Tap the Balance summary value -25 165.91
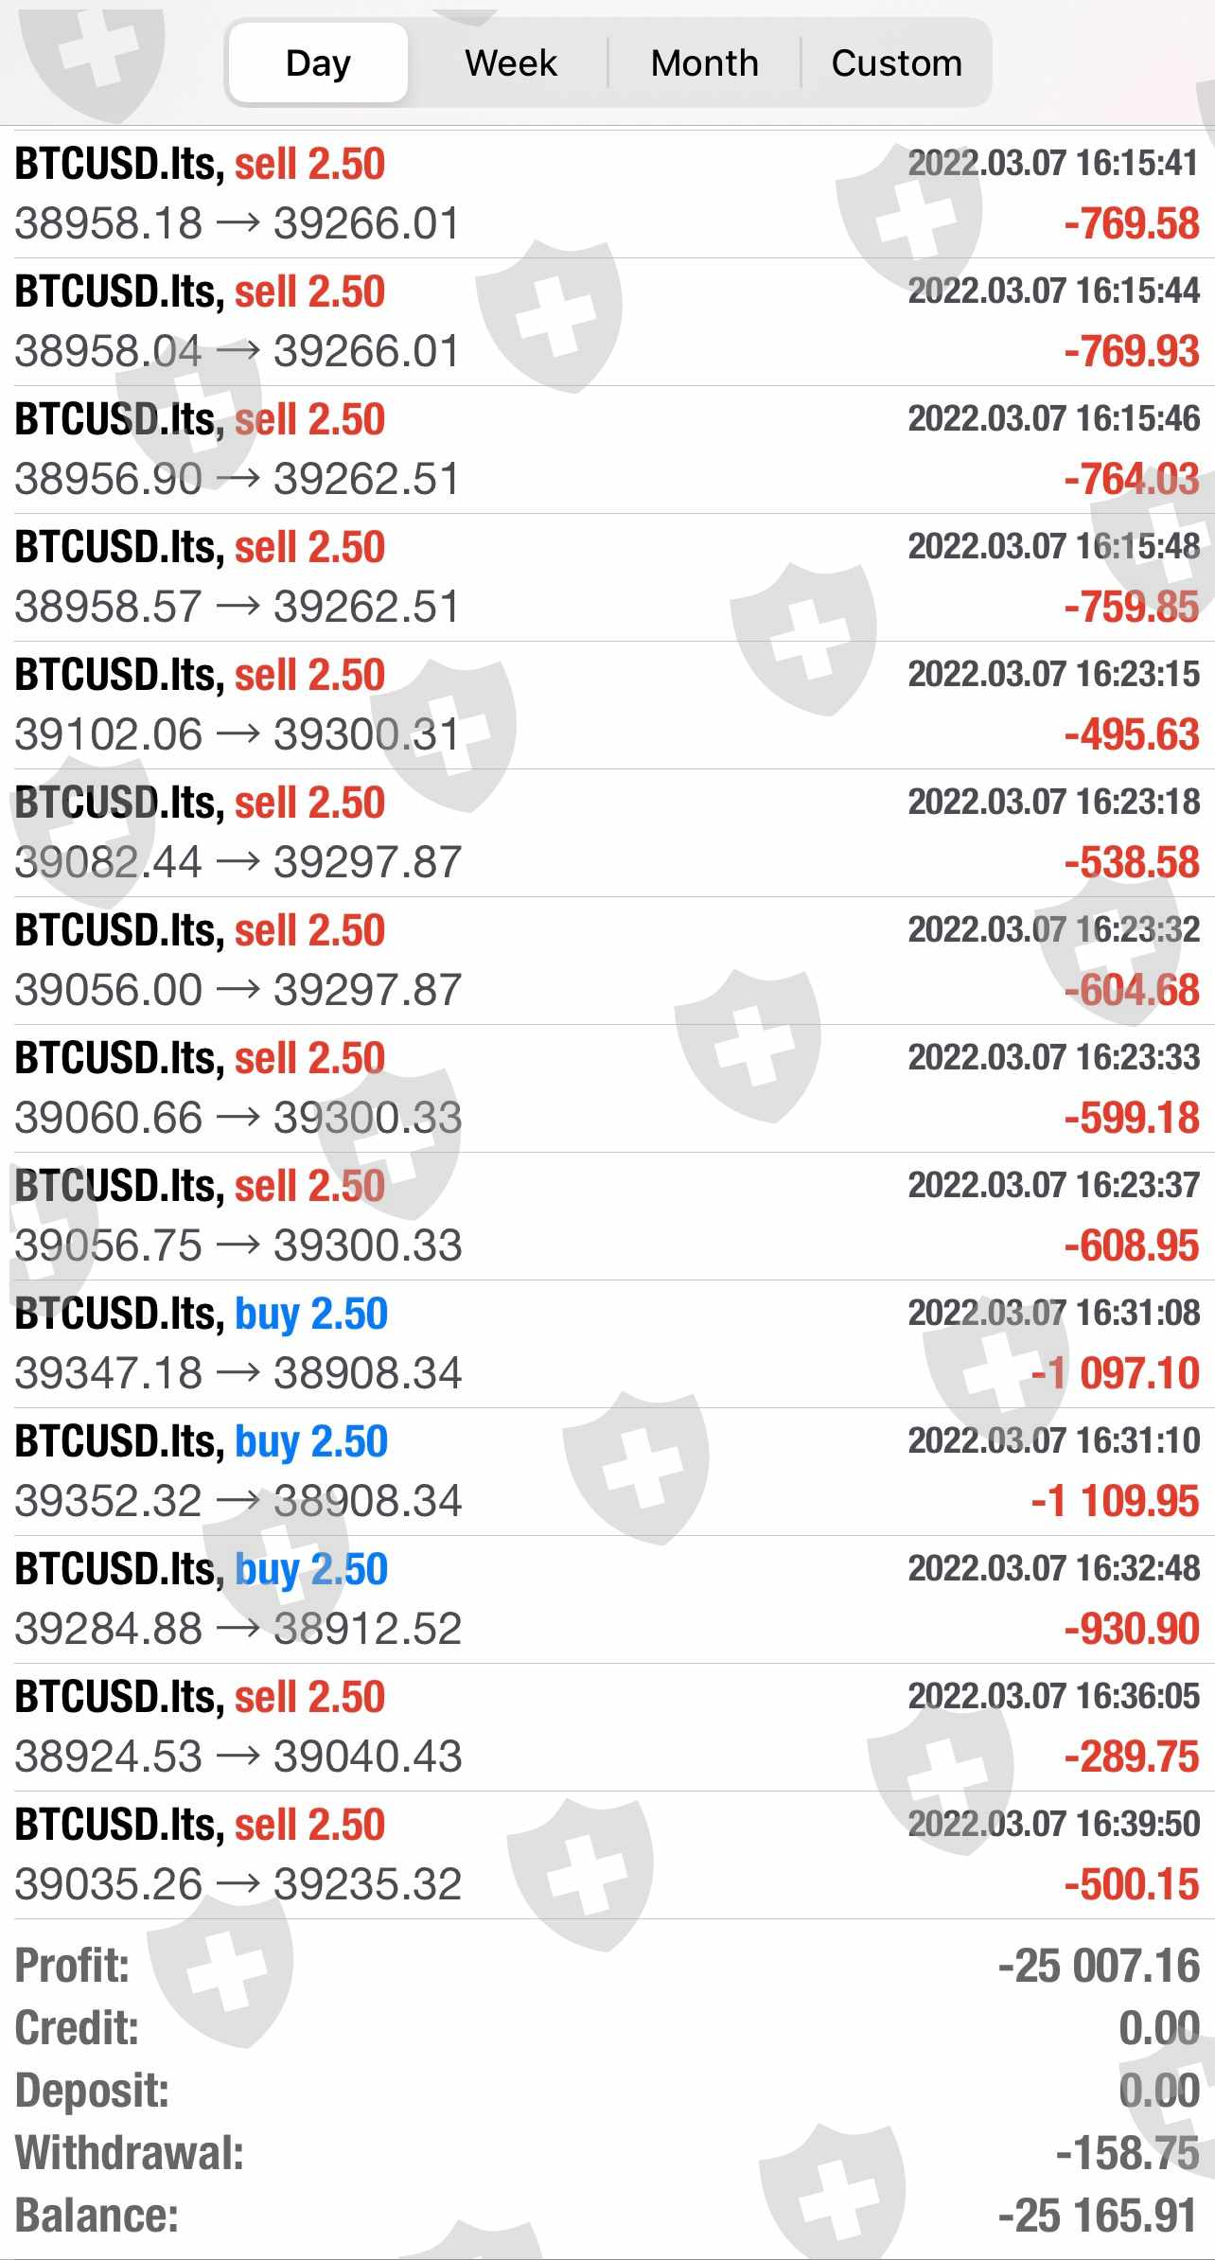Viewport: 1215px width, 2260px height. tap(1098, 2216)
